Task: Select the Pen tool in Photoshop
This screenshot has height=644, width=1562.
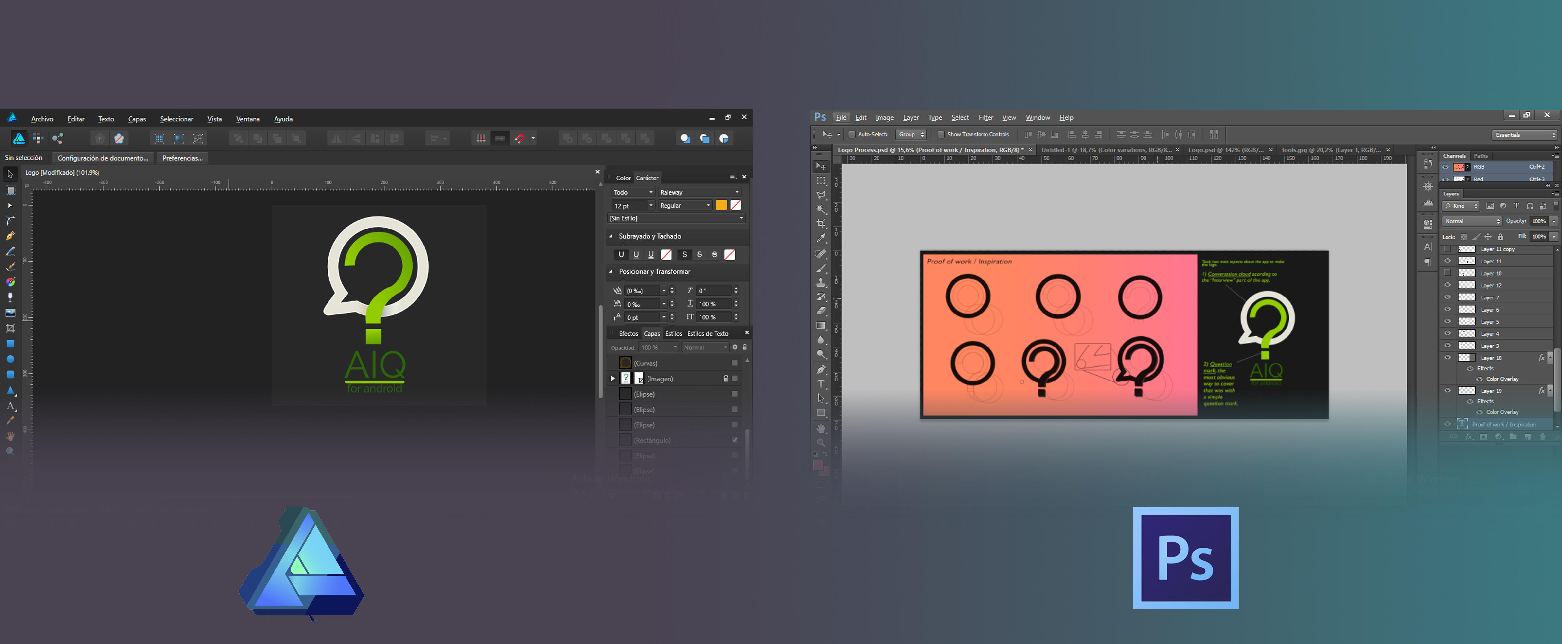Action: point(821,369)
